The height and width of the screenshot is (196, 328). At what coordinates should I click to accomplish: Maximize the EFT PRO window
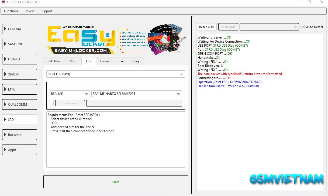tap(309, 2)
